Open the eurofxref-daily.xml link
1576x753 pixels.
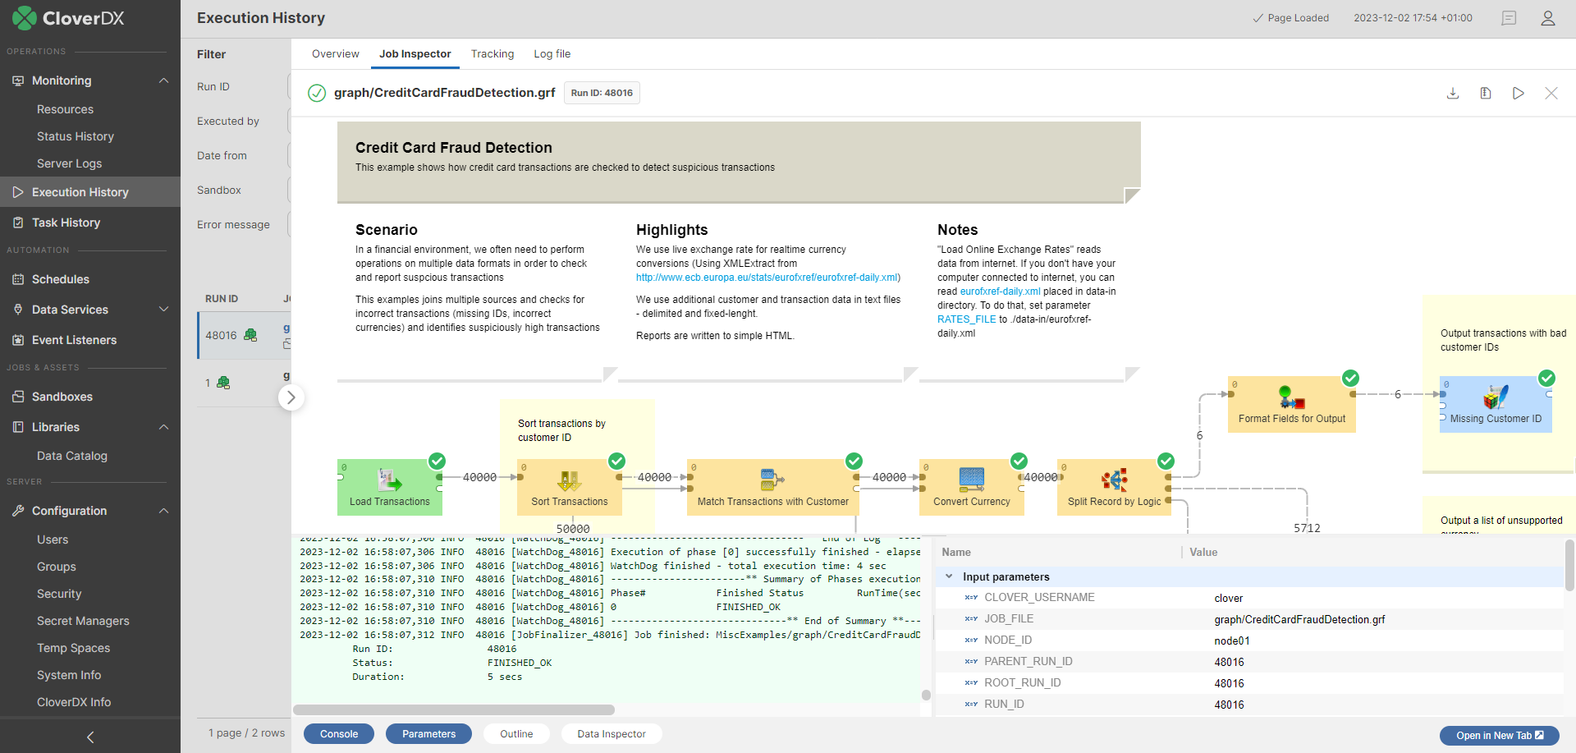click(x=999, y=291)
